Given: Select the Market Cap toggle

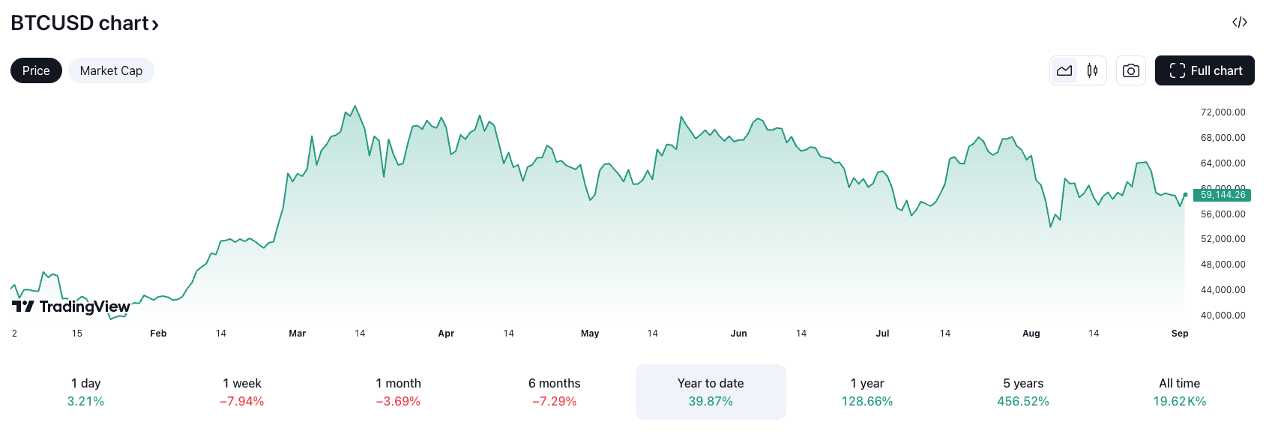Looking at the screenshot, I should coord(111,70).
